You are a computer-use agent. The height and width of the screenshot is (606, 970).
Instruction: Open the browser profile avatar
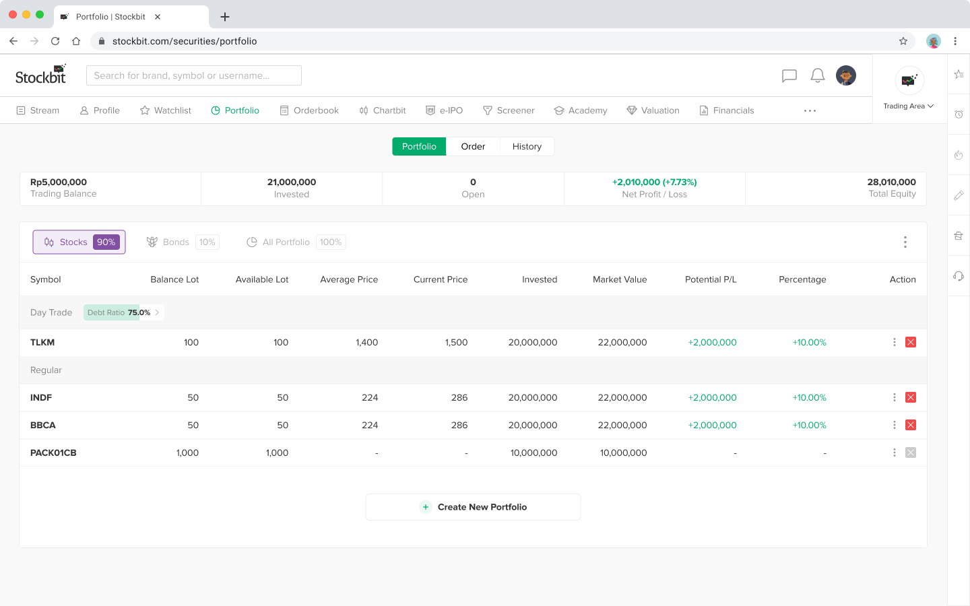(x=933, y=41)
